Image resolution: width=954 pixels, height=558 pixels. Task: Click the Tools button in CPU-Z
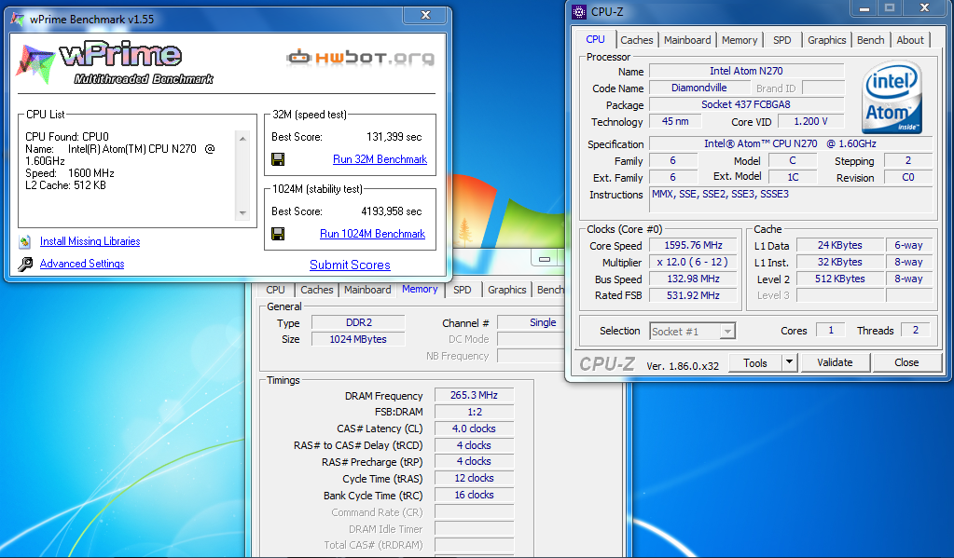[755, 363]
